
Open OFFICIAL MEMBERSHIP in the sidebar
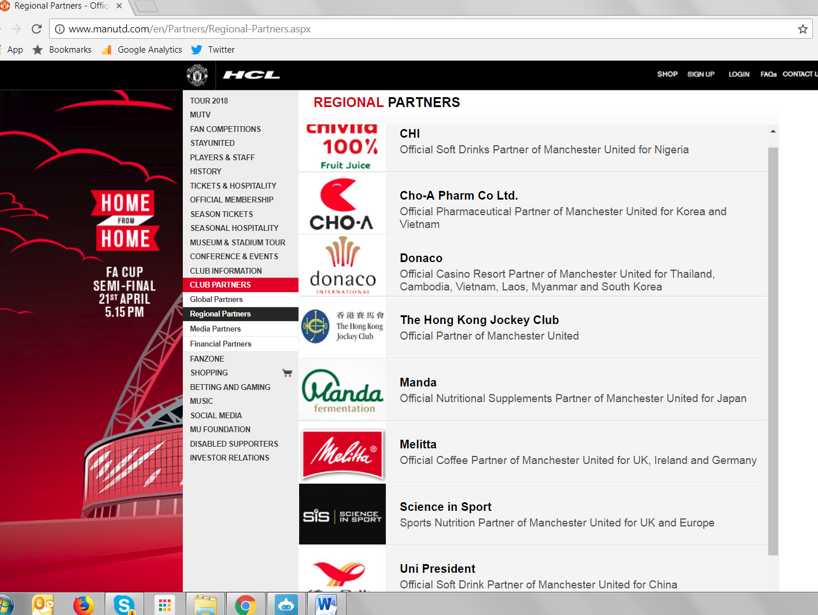coord(231,200)
